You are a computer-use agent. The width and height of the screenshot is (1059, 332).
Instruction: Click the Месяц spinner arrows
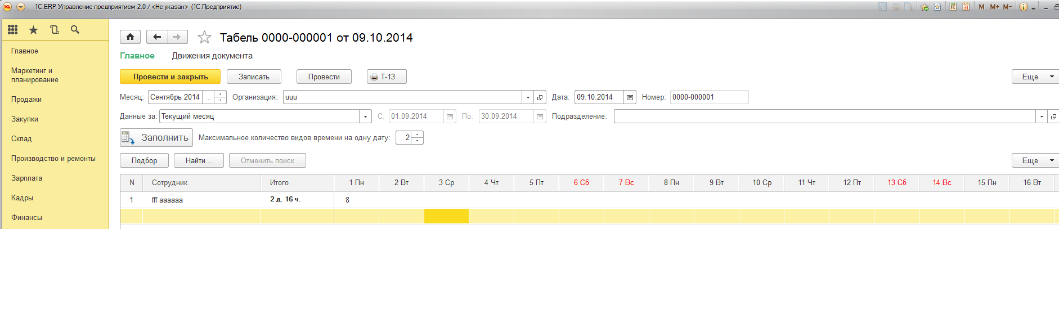click(221, 97)
